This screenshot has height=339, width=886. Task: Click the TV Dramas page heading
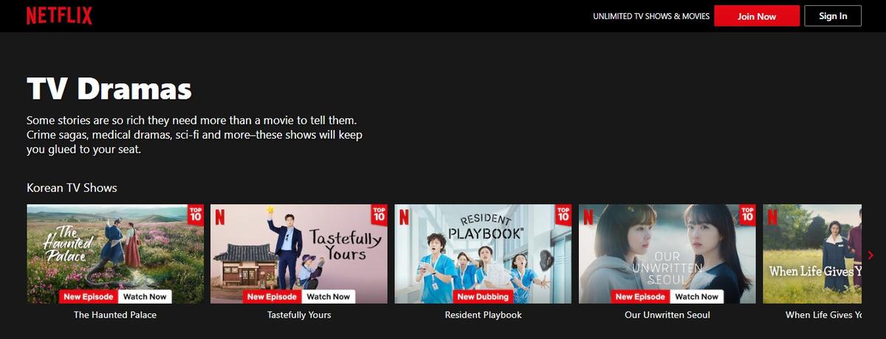click(x=109, y=89)
